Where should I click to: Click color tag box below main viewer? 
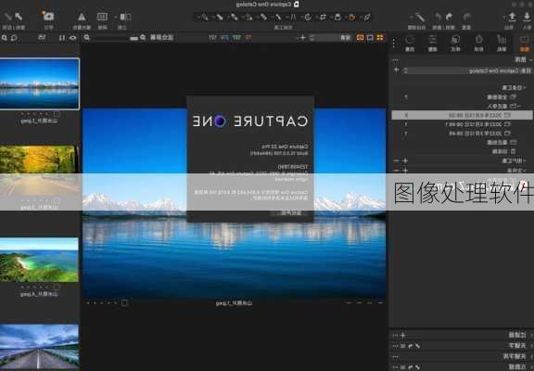124,302
